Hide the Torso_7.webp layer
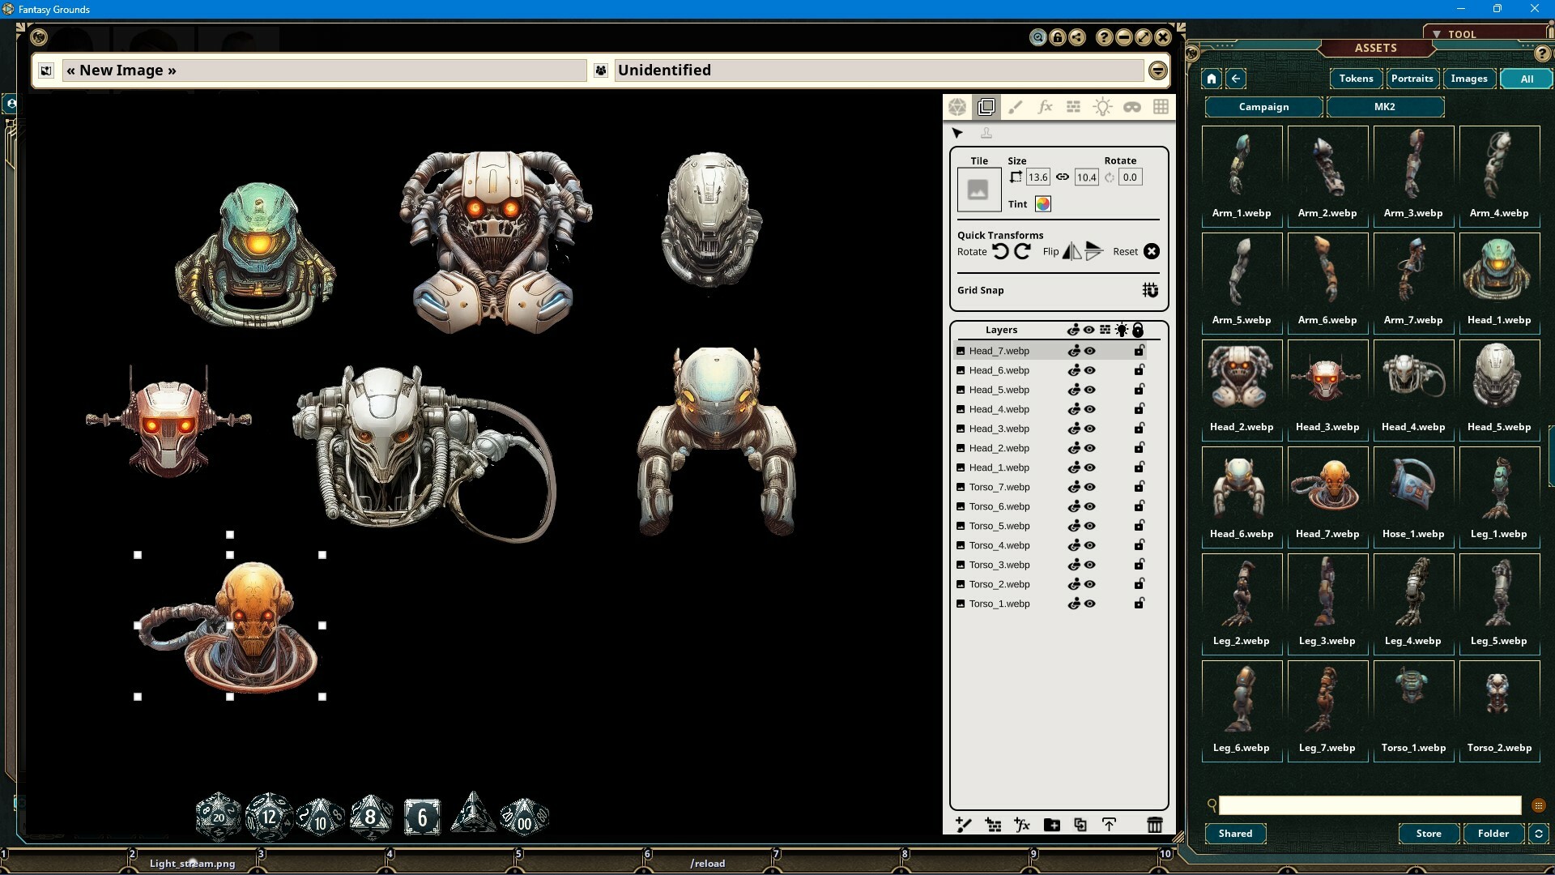1555x875 pixels. pos(1089,487)
